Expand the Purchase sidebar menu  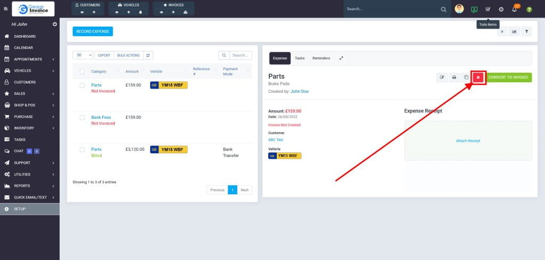tap(30, 117)
